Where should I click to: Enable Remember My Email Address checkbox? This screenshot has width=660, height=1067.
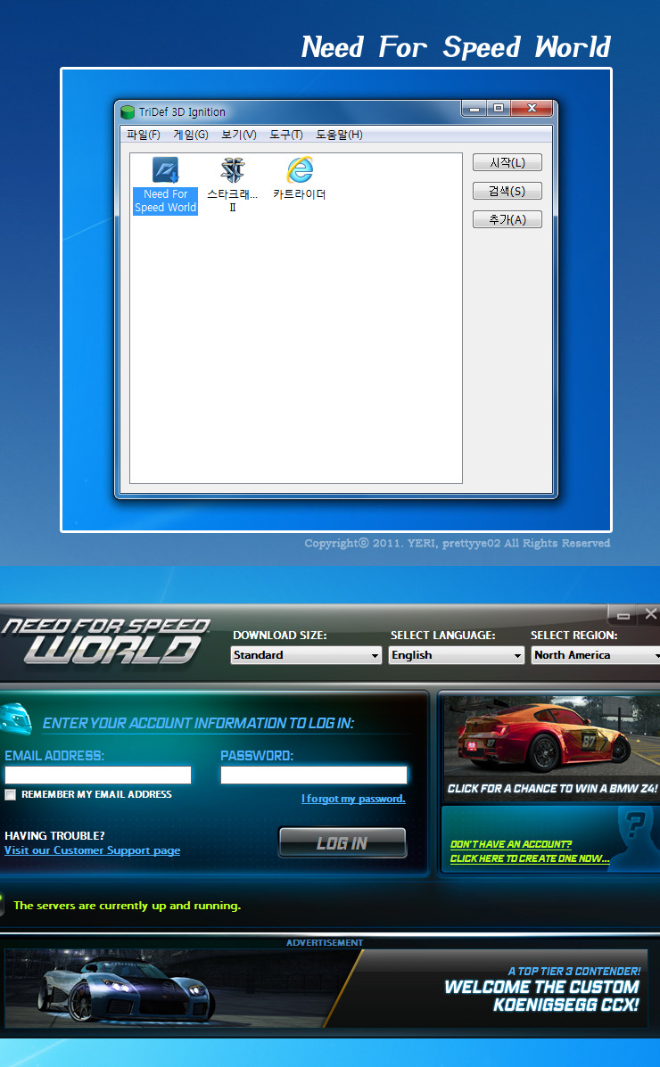(10, 795)
